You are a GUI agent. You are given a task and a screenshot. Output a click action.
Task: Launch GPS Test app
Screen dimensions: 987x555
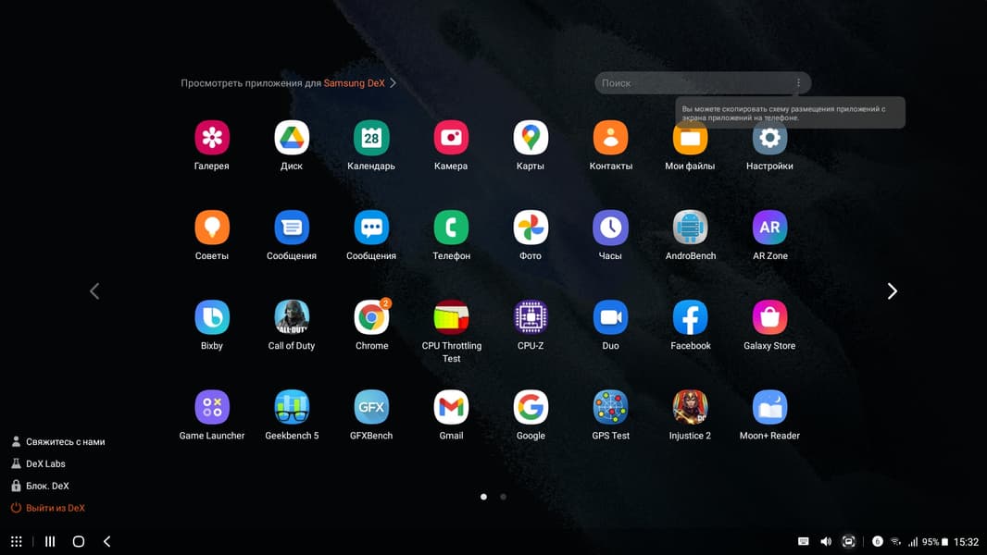click(610, 407)
